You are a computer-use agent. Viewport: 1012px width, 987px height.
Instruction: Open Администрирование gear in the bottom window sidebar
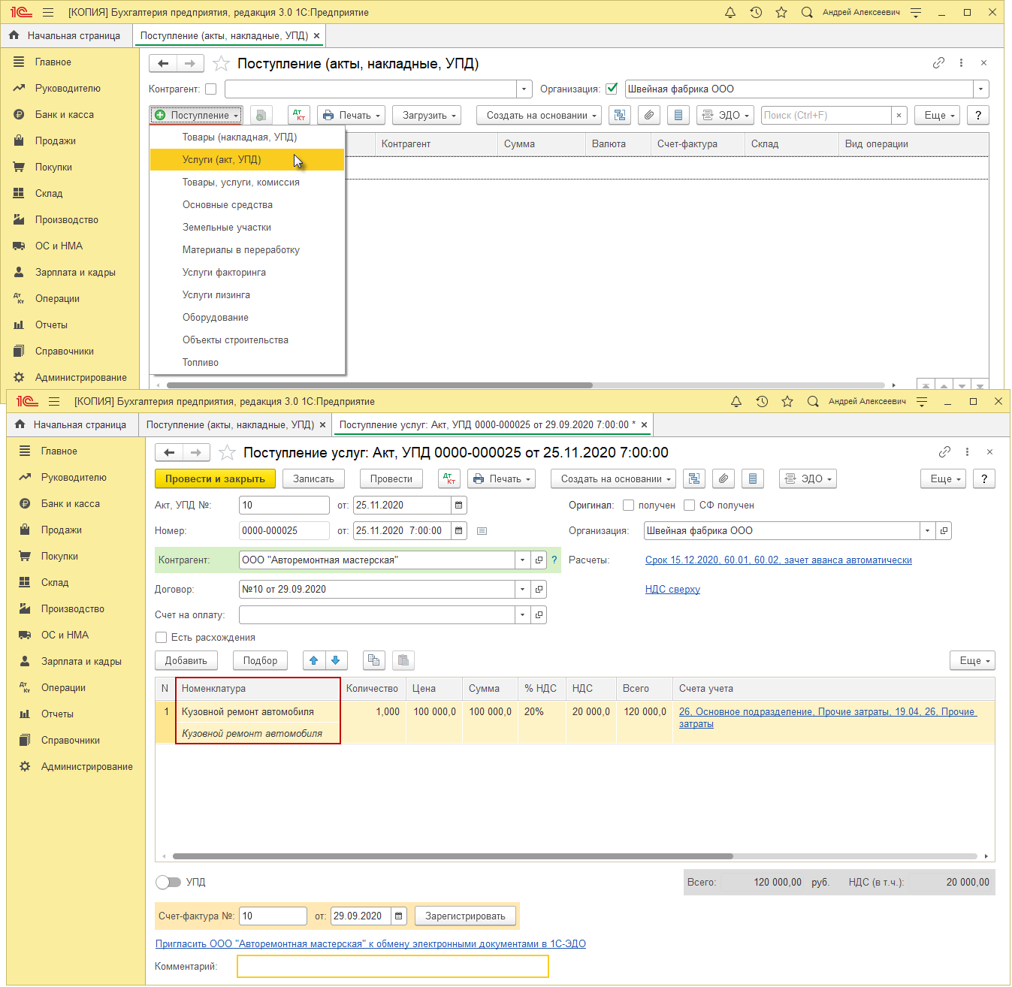click(x=25, y=766)
